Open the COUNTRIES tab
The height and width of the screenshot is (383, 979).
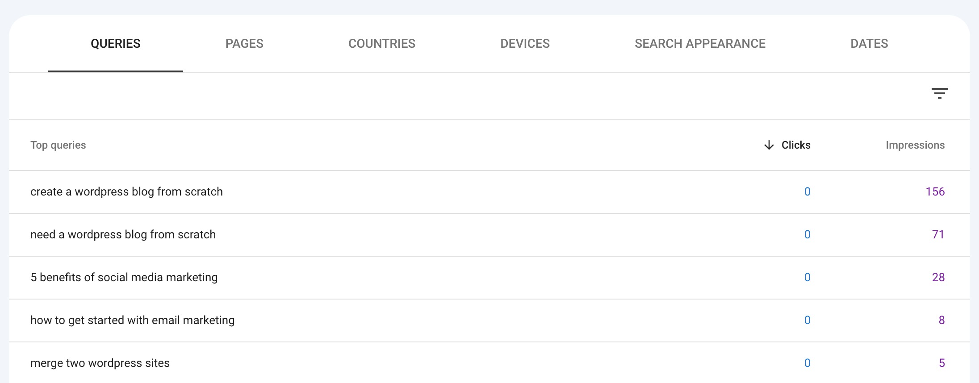(382, 43)
